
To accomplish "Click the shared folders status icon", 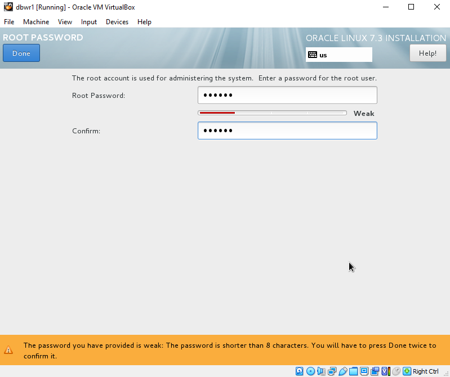I will click(353, 371).
